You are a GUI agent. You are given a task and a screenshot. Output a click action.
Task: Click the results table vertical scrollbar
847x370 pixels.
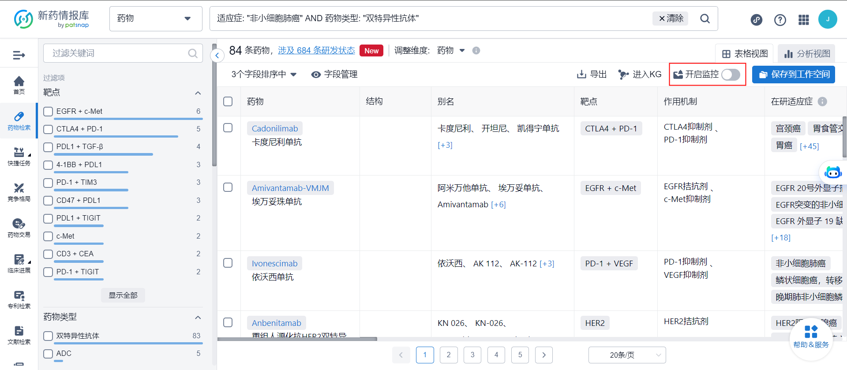tap(844, 137)
